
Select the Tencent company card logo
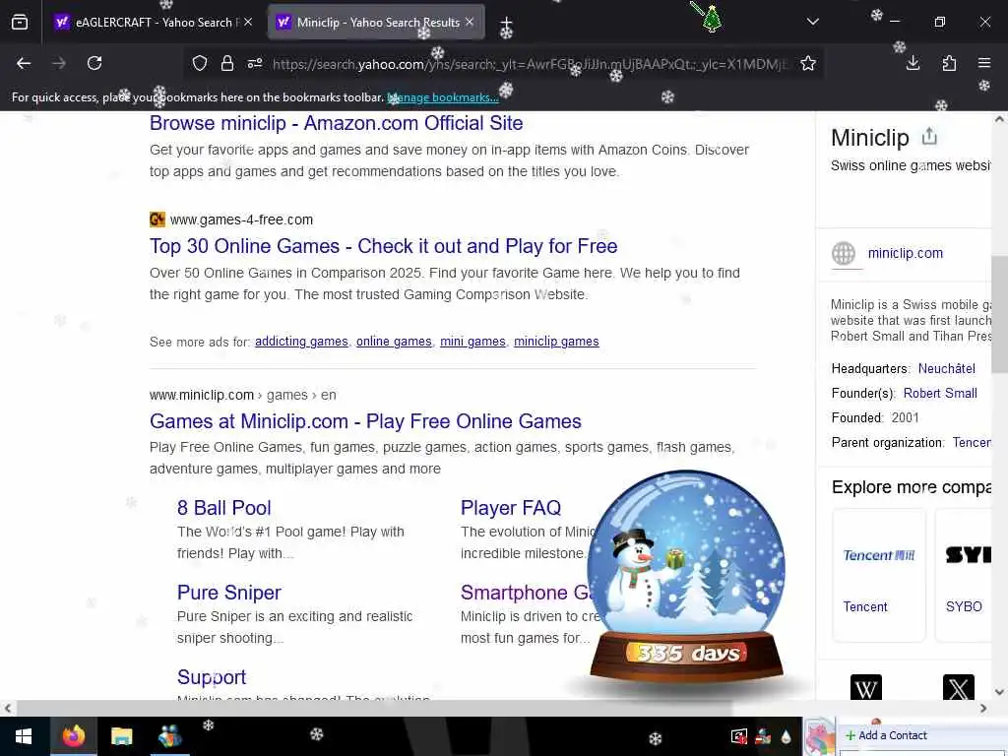[x=879, y=555]
